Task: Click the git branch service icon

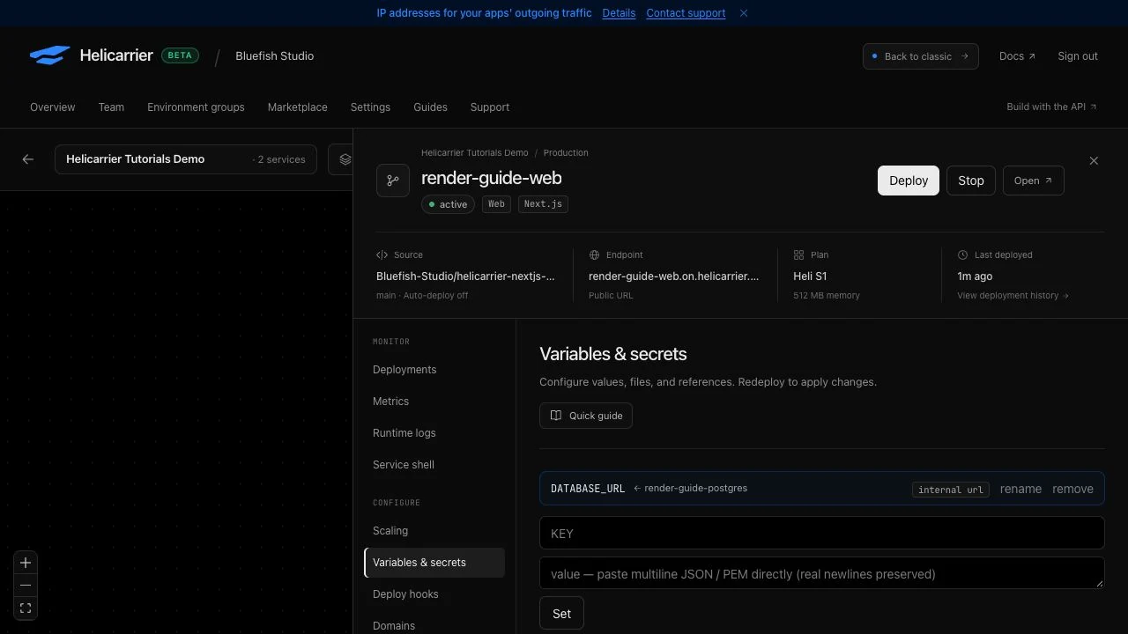Action: tap(393, 181)
